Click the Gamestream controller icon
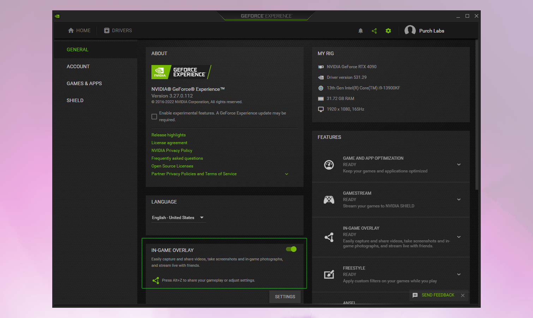This screenshot has height=318, width=533. 329,199
